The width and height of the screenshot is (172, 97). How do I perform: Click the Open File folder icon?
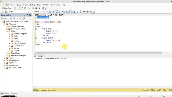[33, 8]
